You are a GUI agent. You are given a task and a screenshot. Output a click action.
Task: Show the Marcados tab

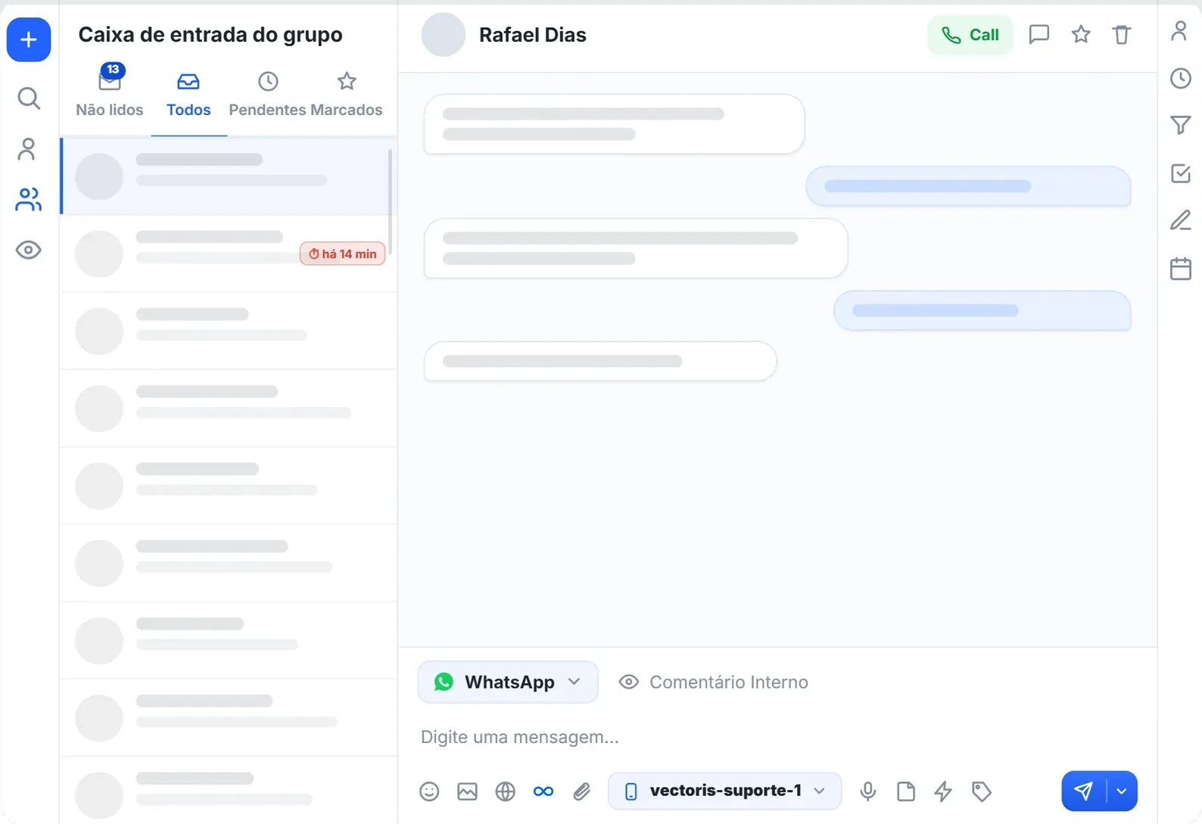[x=347, y=95]
